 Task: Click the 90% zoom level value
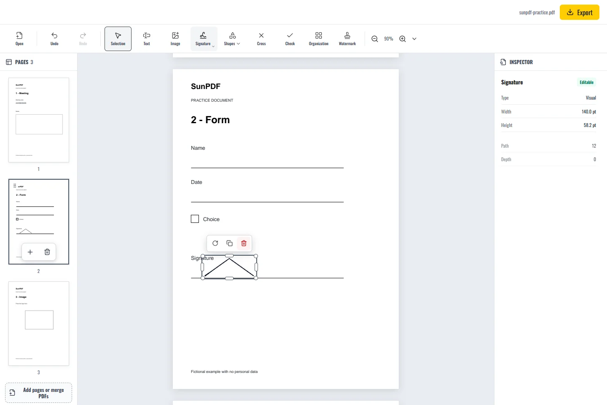(389, 39)
